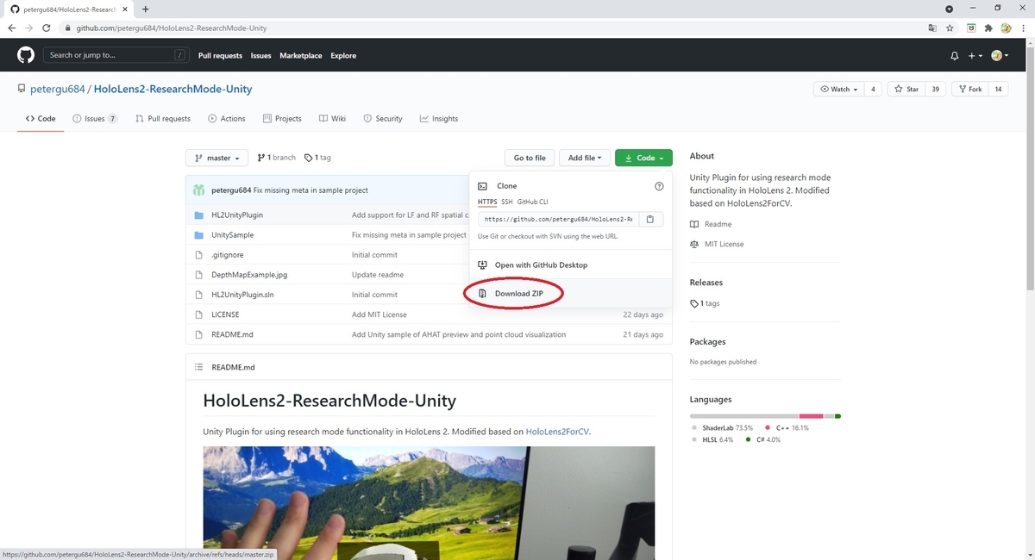Open the 1 tag link
Image resolution: width=1035 pixels, height=560 pixels.
click(318, 158)
